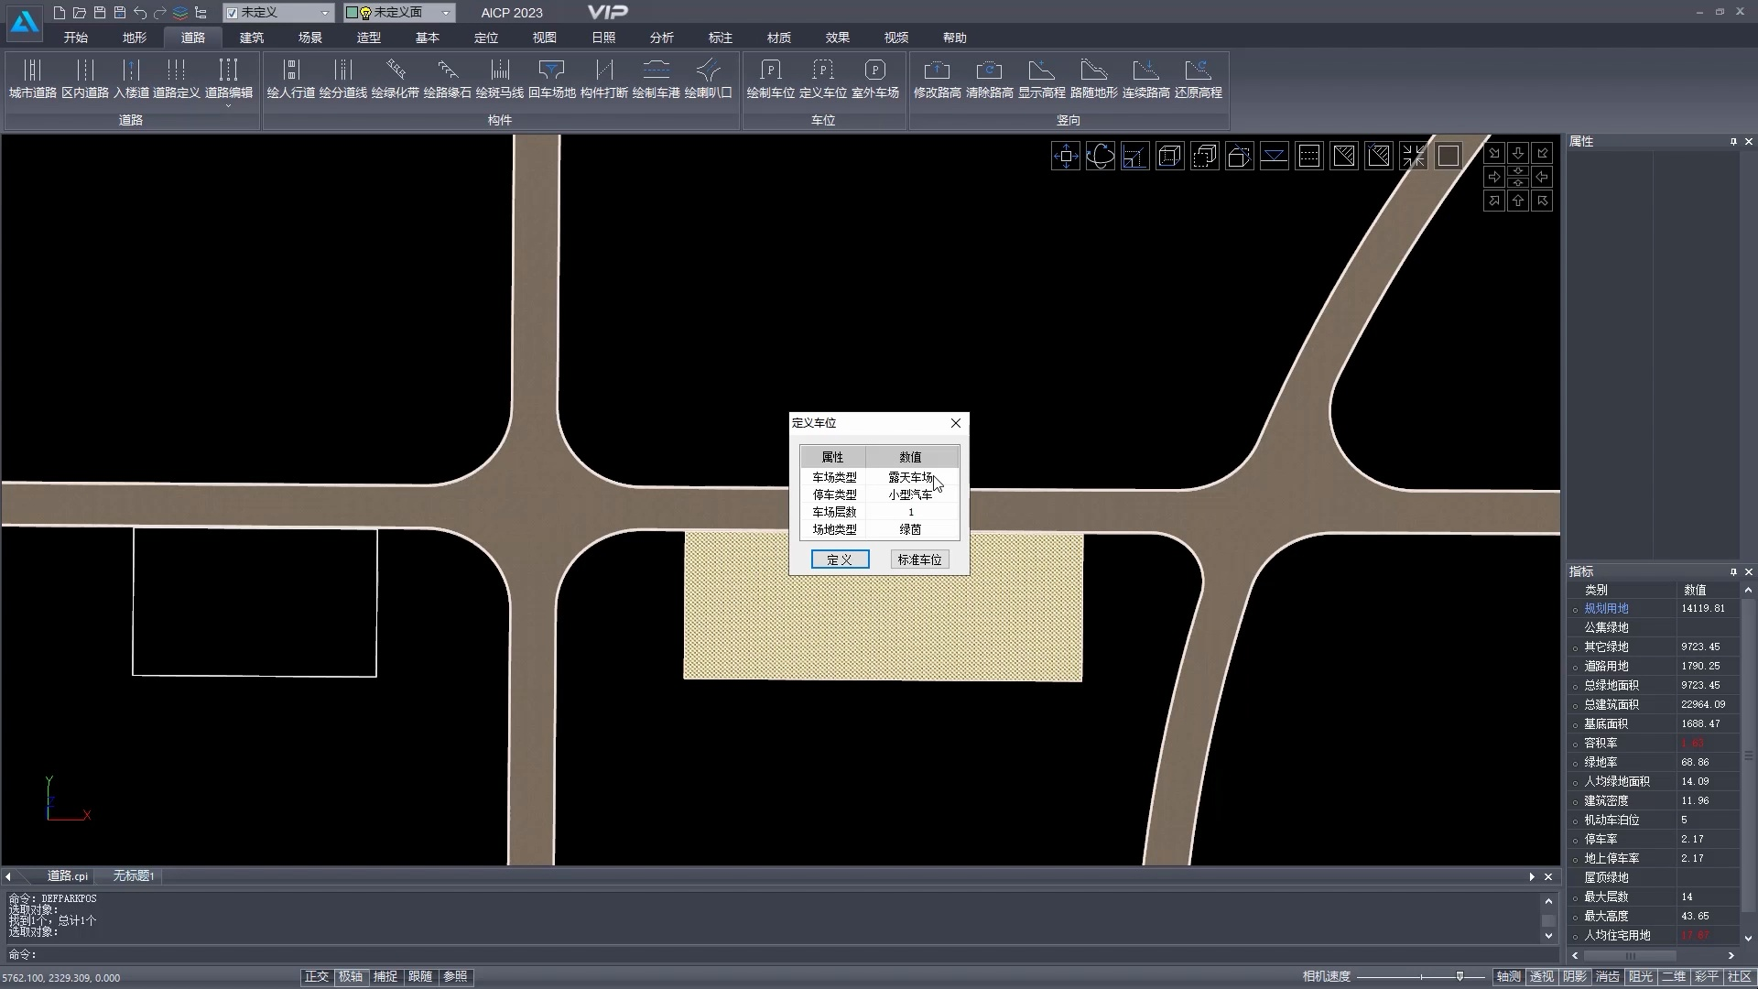Toggle 二维 2D mode
This screenshot has height=989, width=1758.
click(x=1674, y=977)
